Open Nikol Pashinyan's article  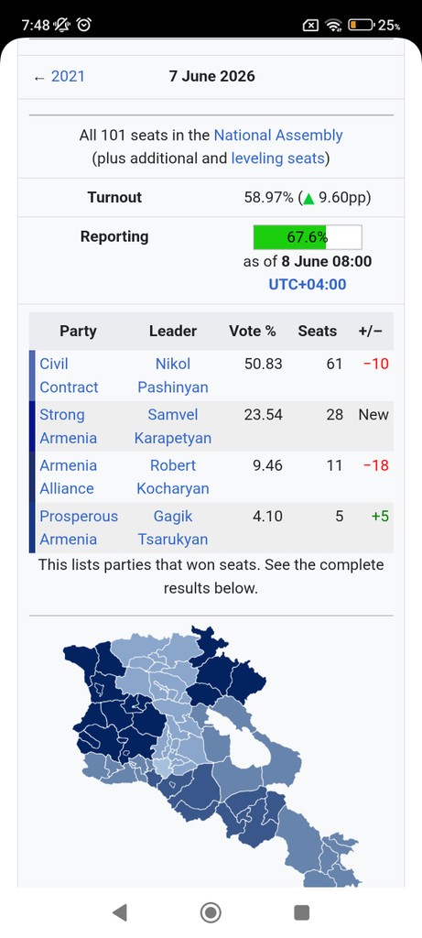(173, 375)
